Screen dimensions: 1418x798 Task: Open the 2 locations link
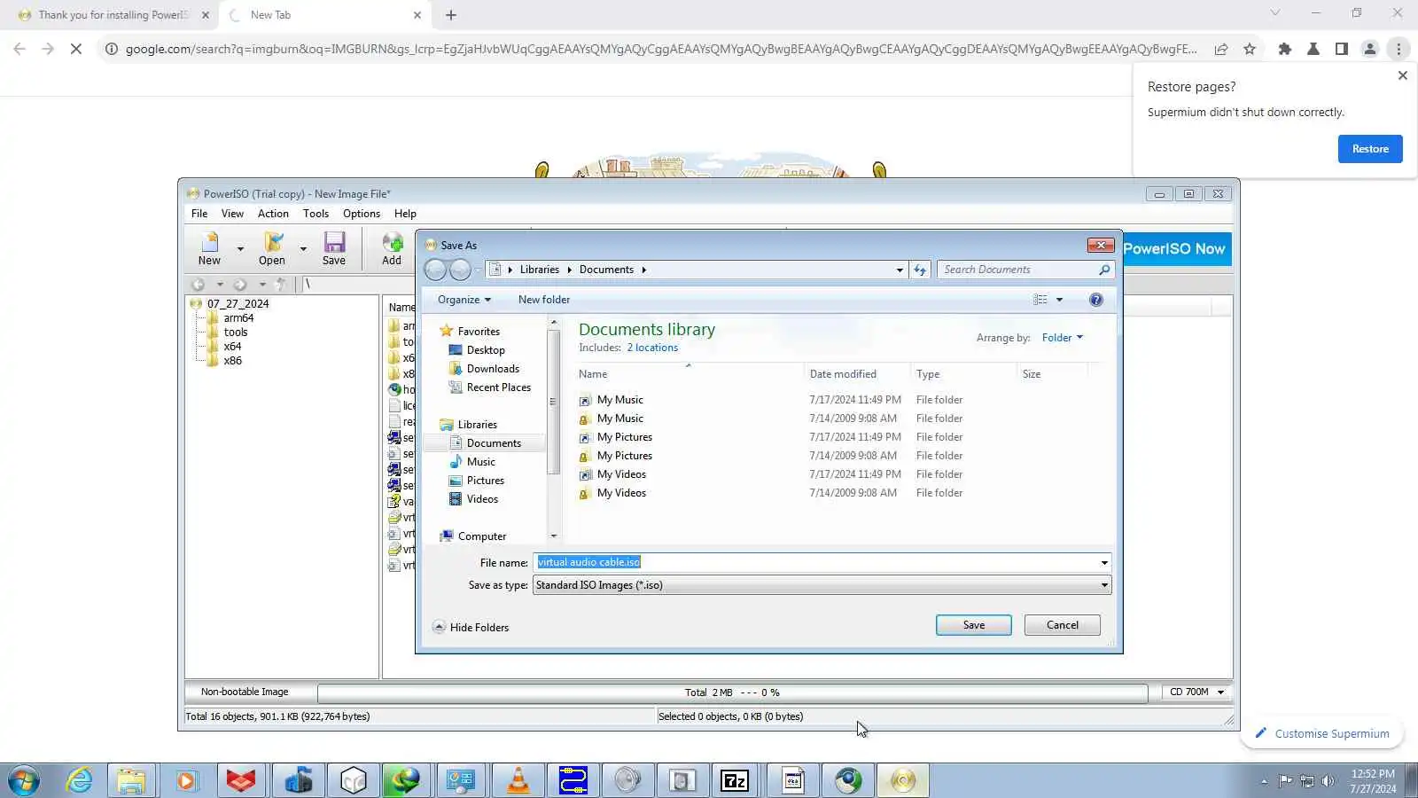point(652,348)
